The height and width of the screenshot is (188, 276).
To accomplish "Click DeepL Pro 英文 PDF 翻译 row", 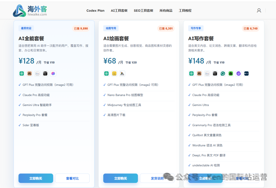I will [224, 156].
